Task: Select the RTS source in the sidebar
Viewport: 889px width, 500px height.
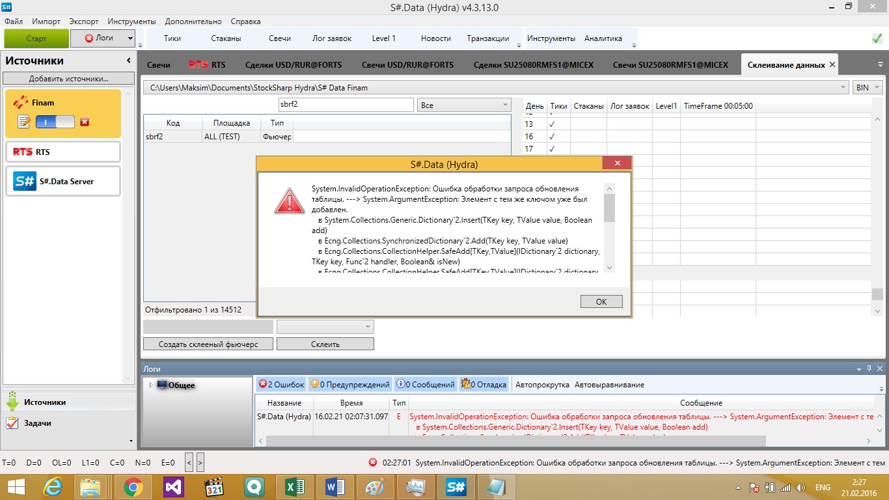Action: tap(63, 152)
